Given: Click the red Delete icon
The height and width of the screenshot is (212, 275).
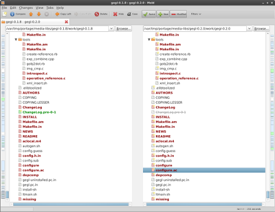Looking at the screenshot, I should [x=97, y=14].
